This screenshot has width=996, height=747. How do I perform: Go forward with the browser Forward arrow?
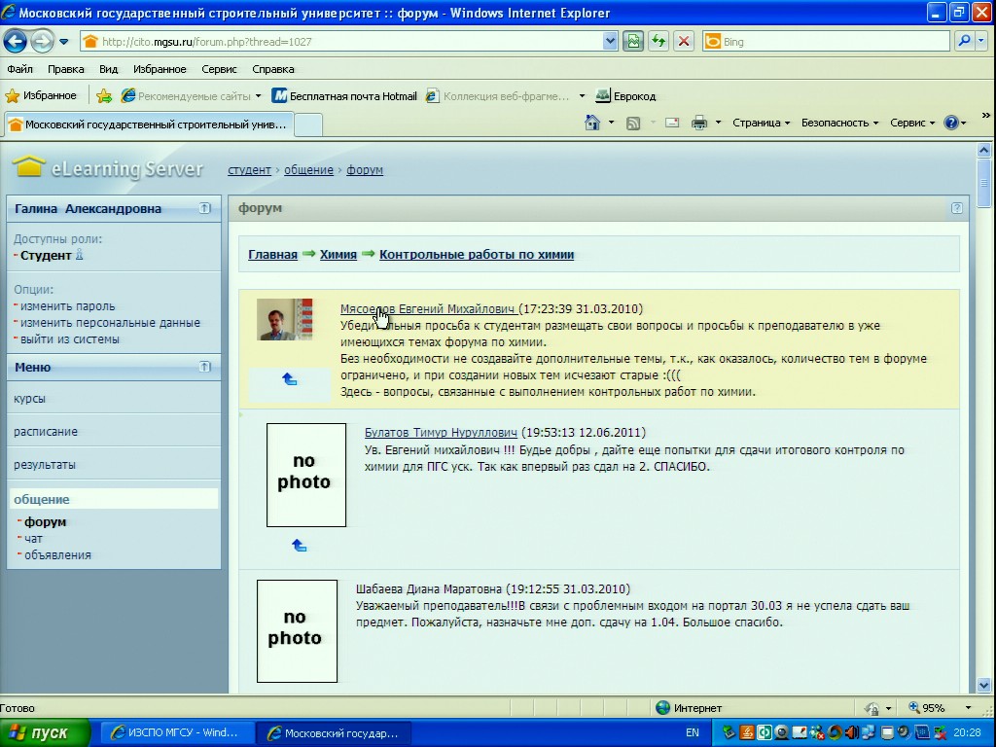coord(42,42)
